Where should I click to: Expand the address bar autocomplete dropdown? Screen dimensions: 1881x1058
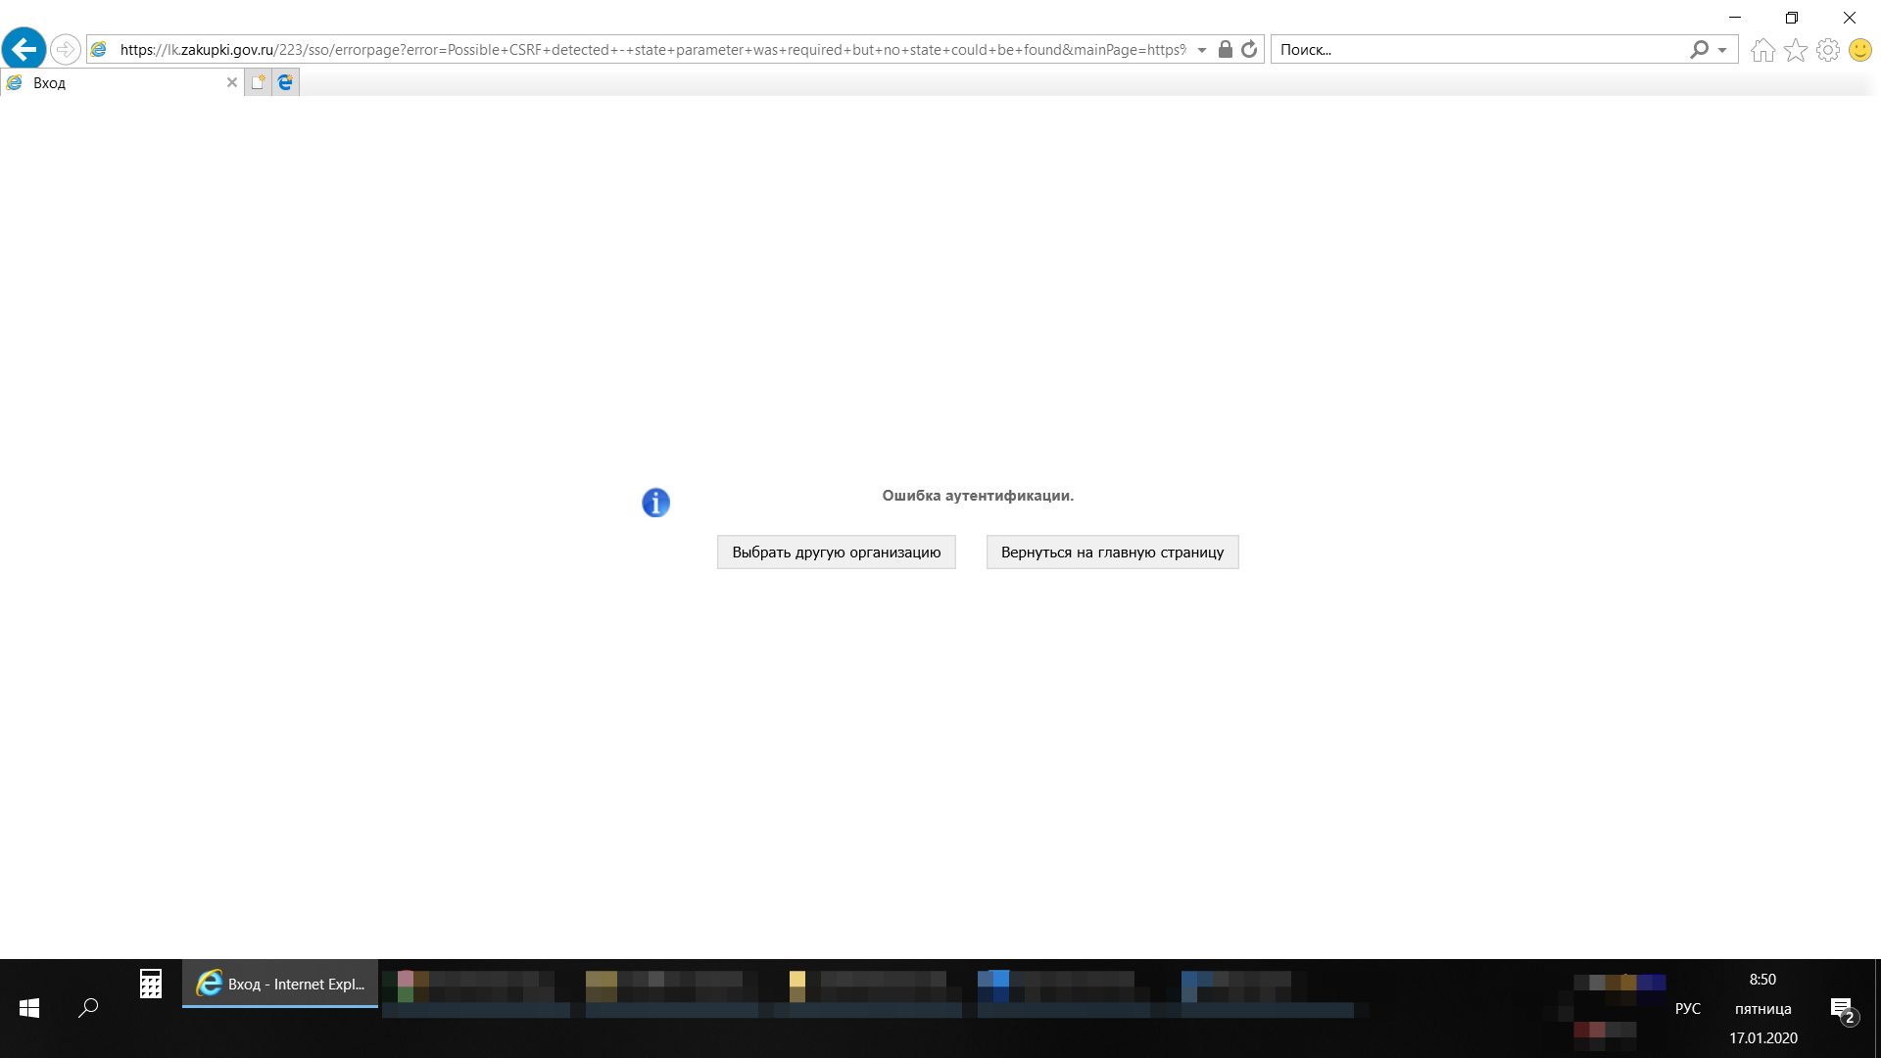pos(1202,50)
